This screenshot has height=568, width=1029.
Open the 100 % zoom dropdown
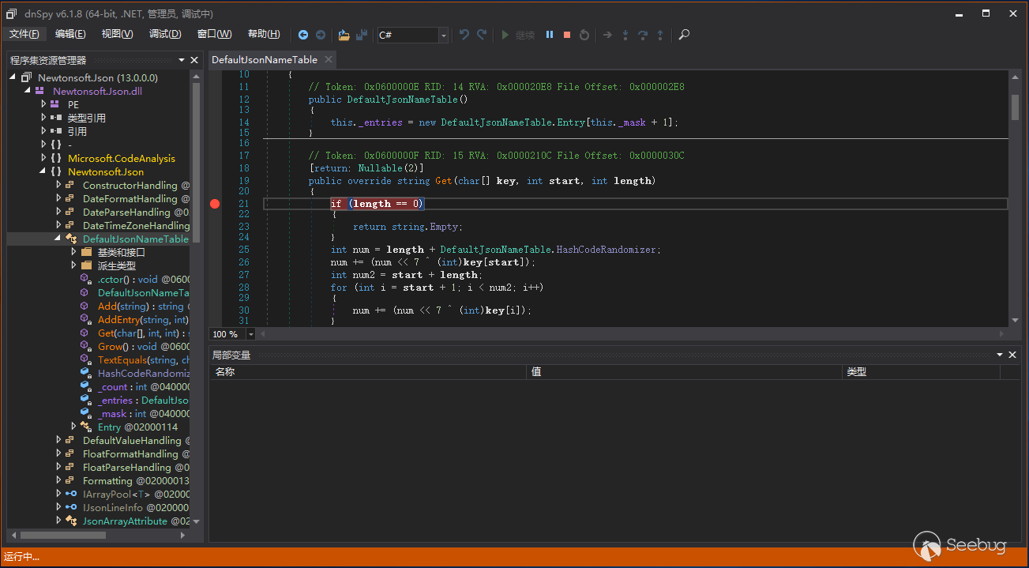coord(251,334)
